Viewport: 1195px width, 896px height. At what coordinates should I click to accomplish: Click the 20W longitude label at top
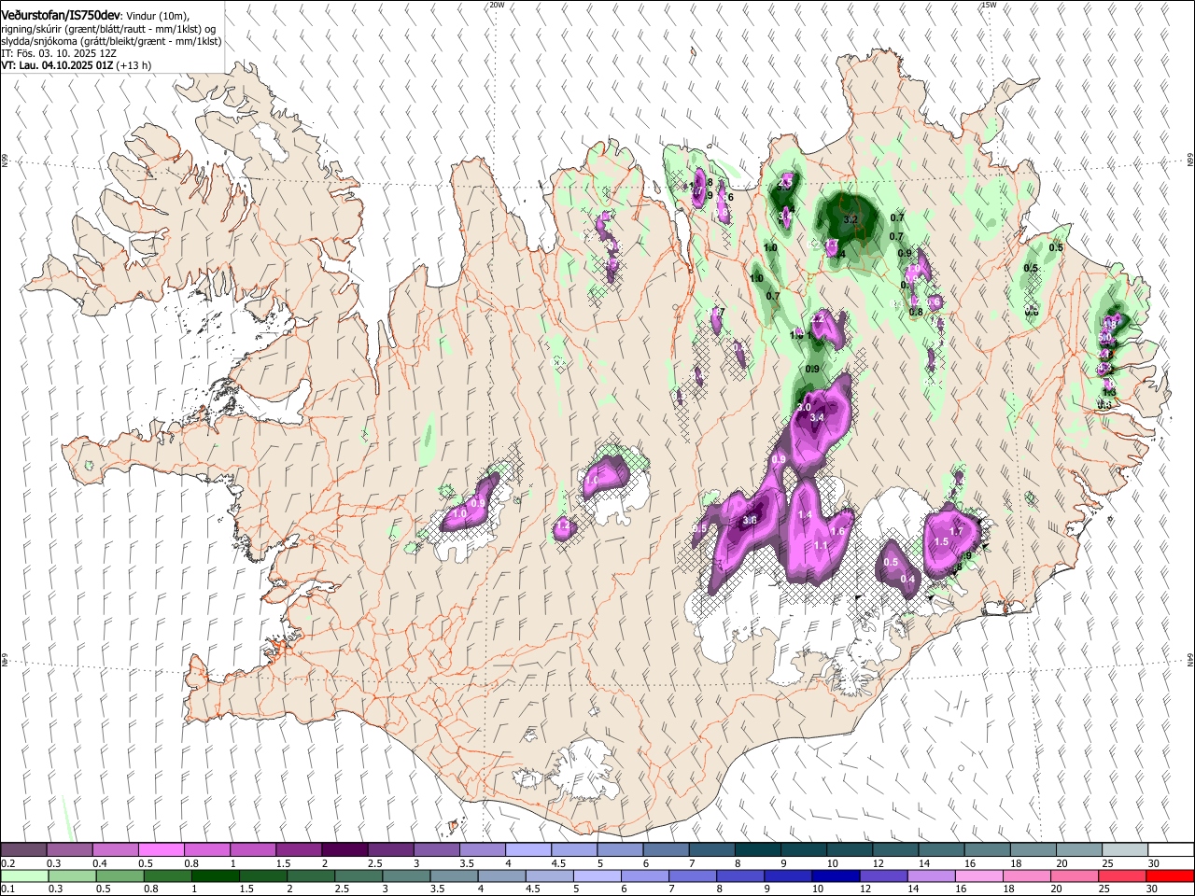[497, 5]
